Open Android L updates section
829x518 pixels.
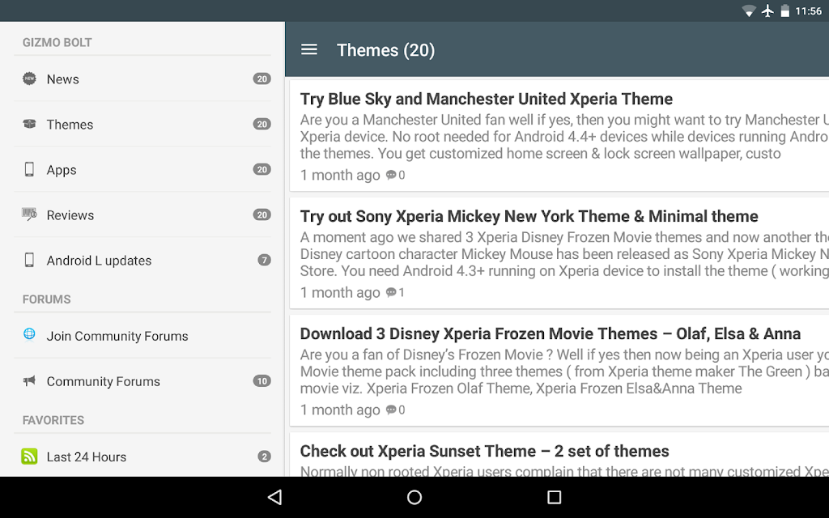pos(142,261)
